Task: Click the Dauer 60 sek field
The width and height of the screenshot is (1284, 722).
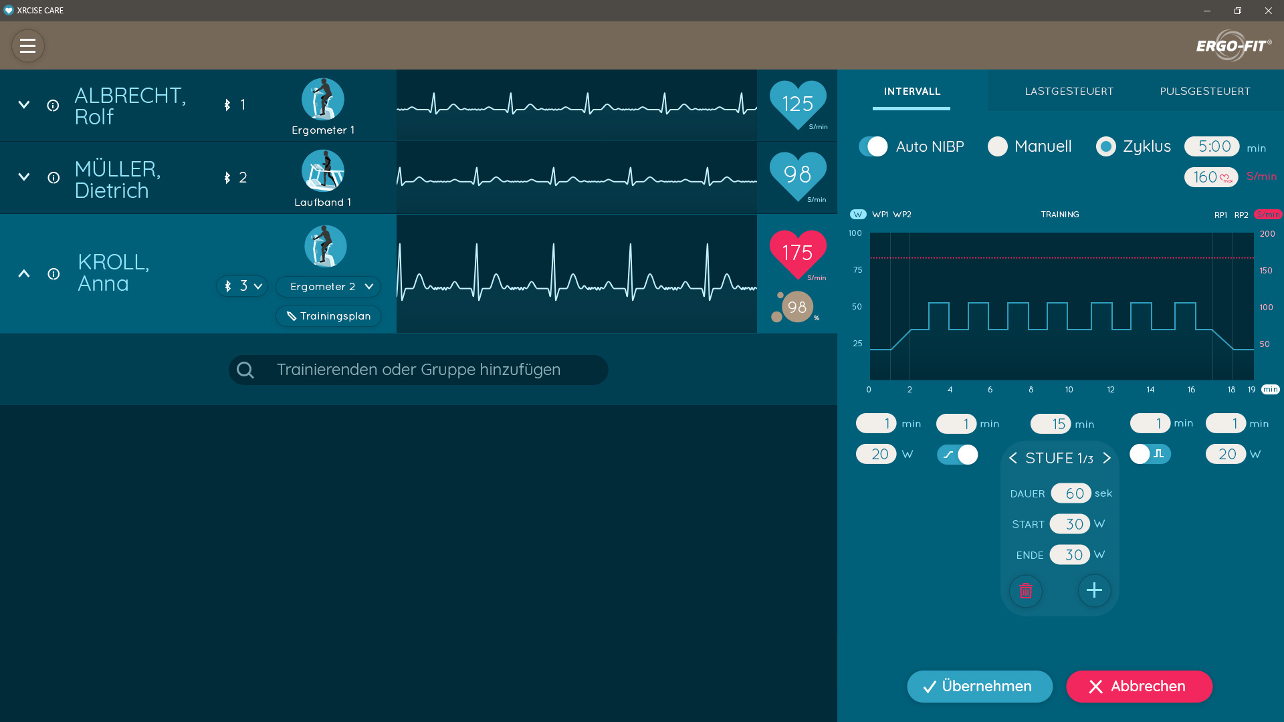Action: point(1071,493)
